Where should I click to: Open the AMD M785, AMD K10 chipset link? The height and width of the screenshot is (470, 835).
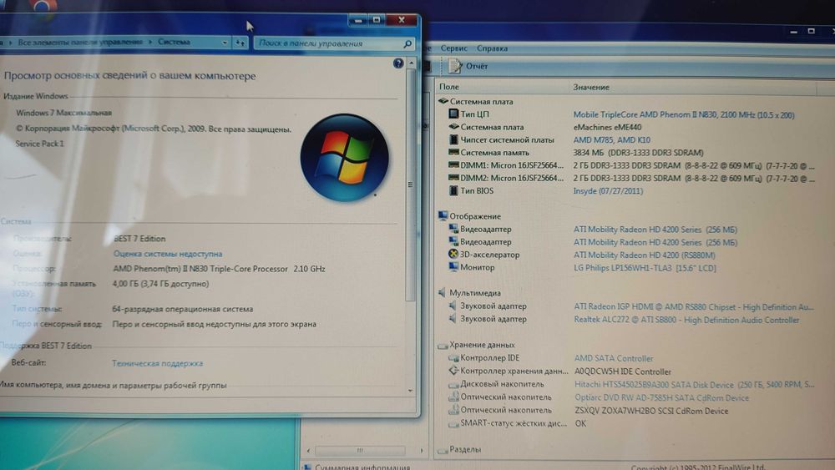pos(611,140)
